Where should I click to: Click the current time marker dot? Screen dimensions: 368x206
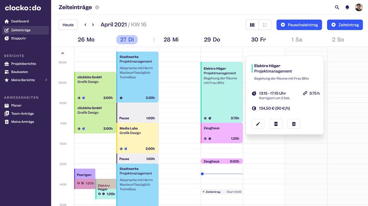pos(202,174)
